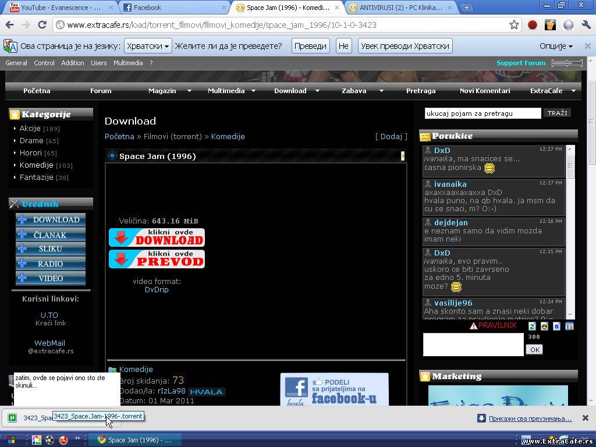
Task: Switch to the ANTIVIRUSI PC Klinika tab
Action: click(x=400, y=8)
